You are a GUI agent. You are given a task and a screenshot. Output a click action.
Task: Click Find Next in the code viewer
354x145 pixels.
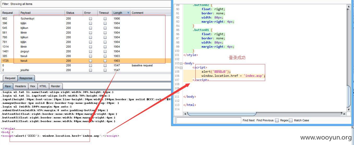click(249, 120)
